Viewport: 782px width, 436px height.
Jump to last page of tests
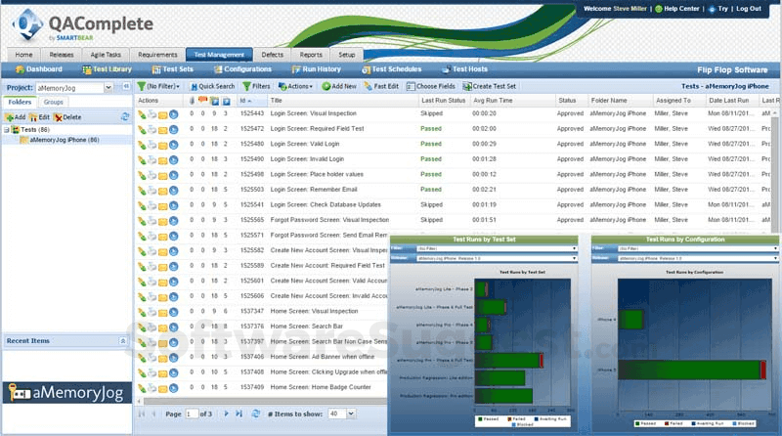point(239,414)
